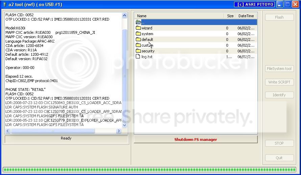
Task: Click the Model:K630i log line
Action: (15, 28)
